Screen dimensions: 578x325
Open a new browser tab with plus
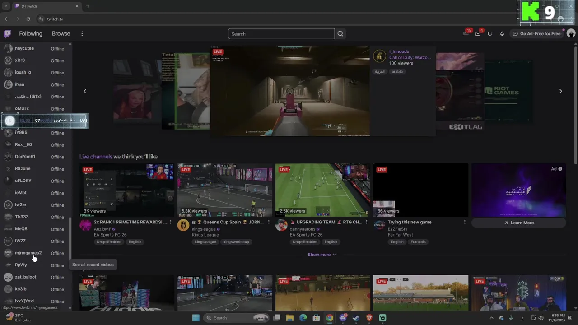[88, 6]
